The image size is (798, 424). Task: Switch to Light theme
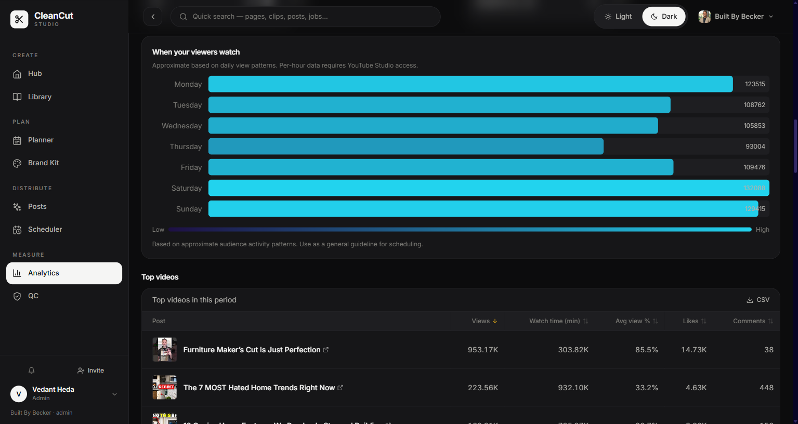pos(618,17)
